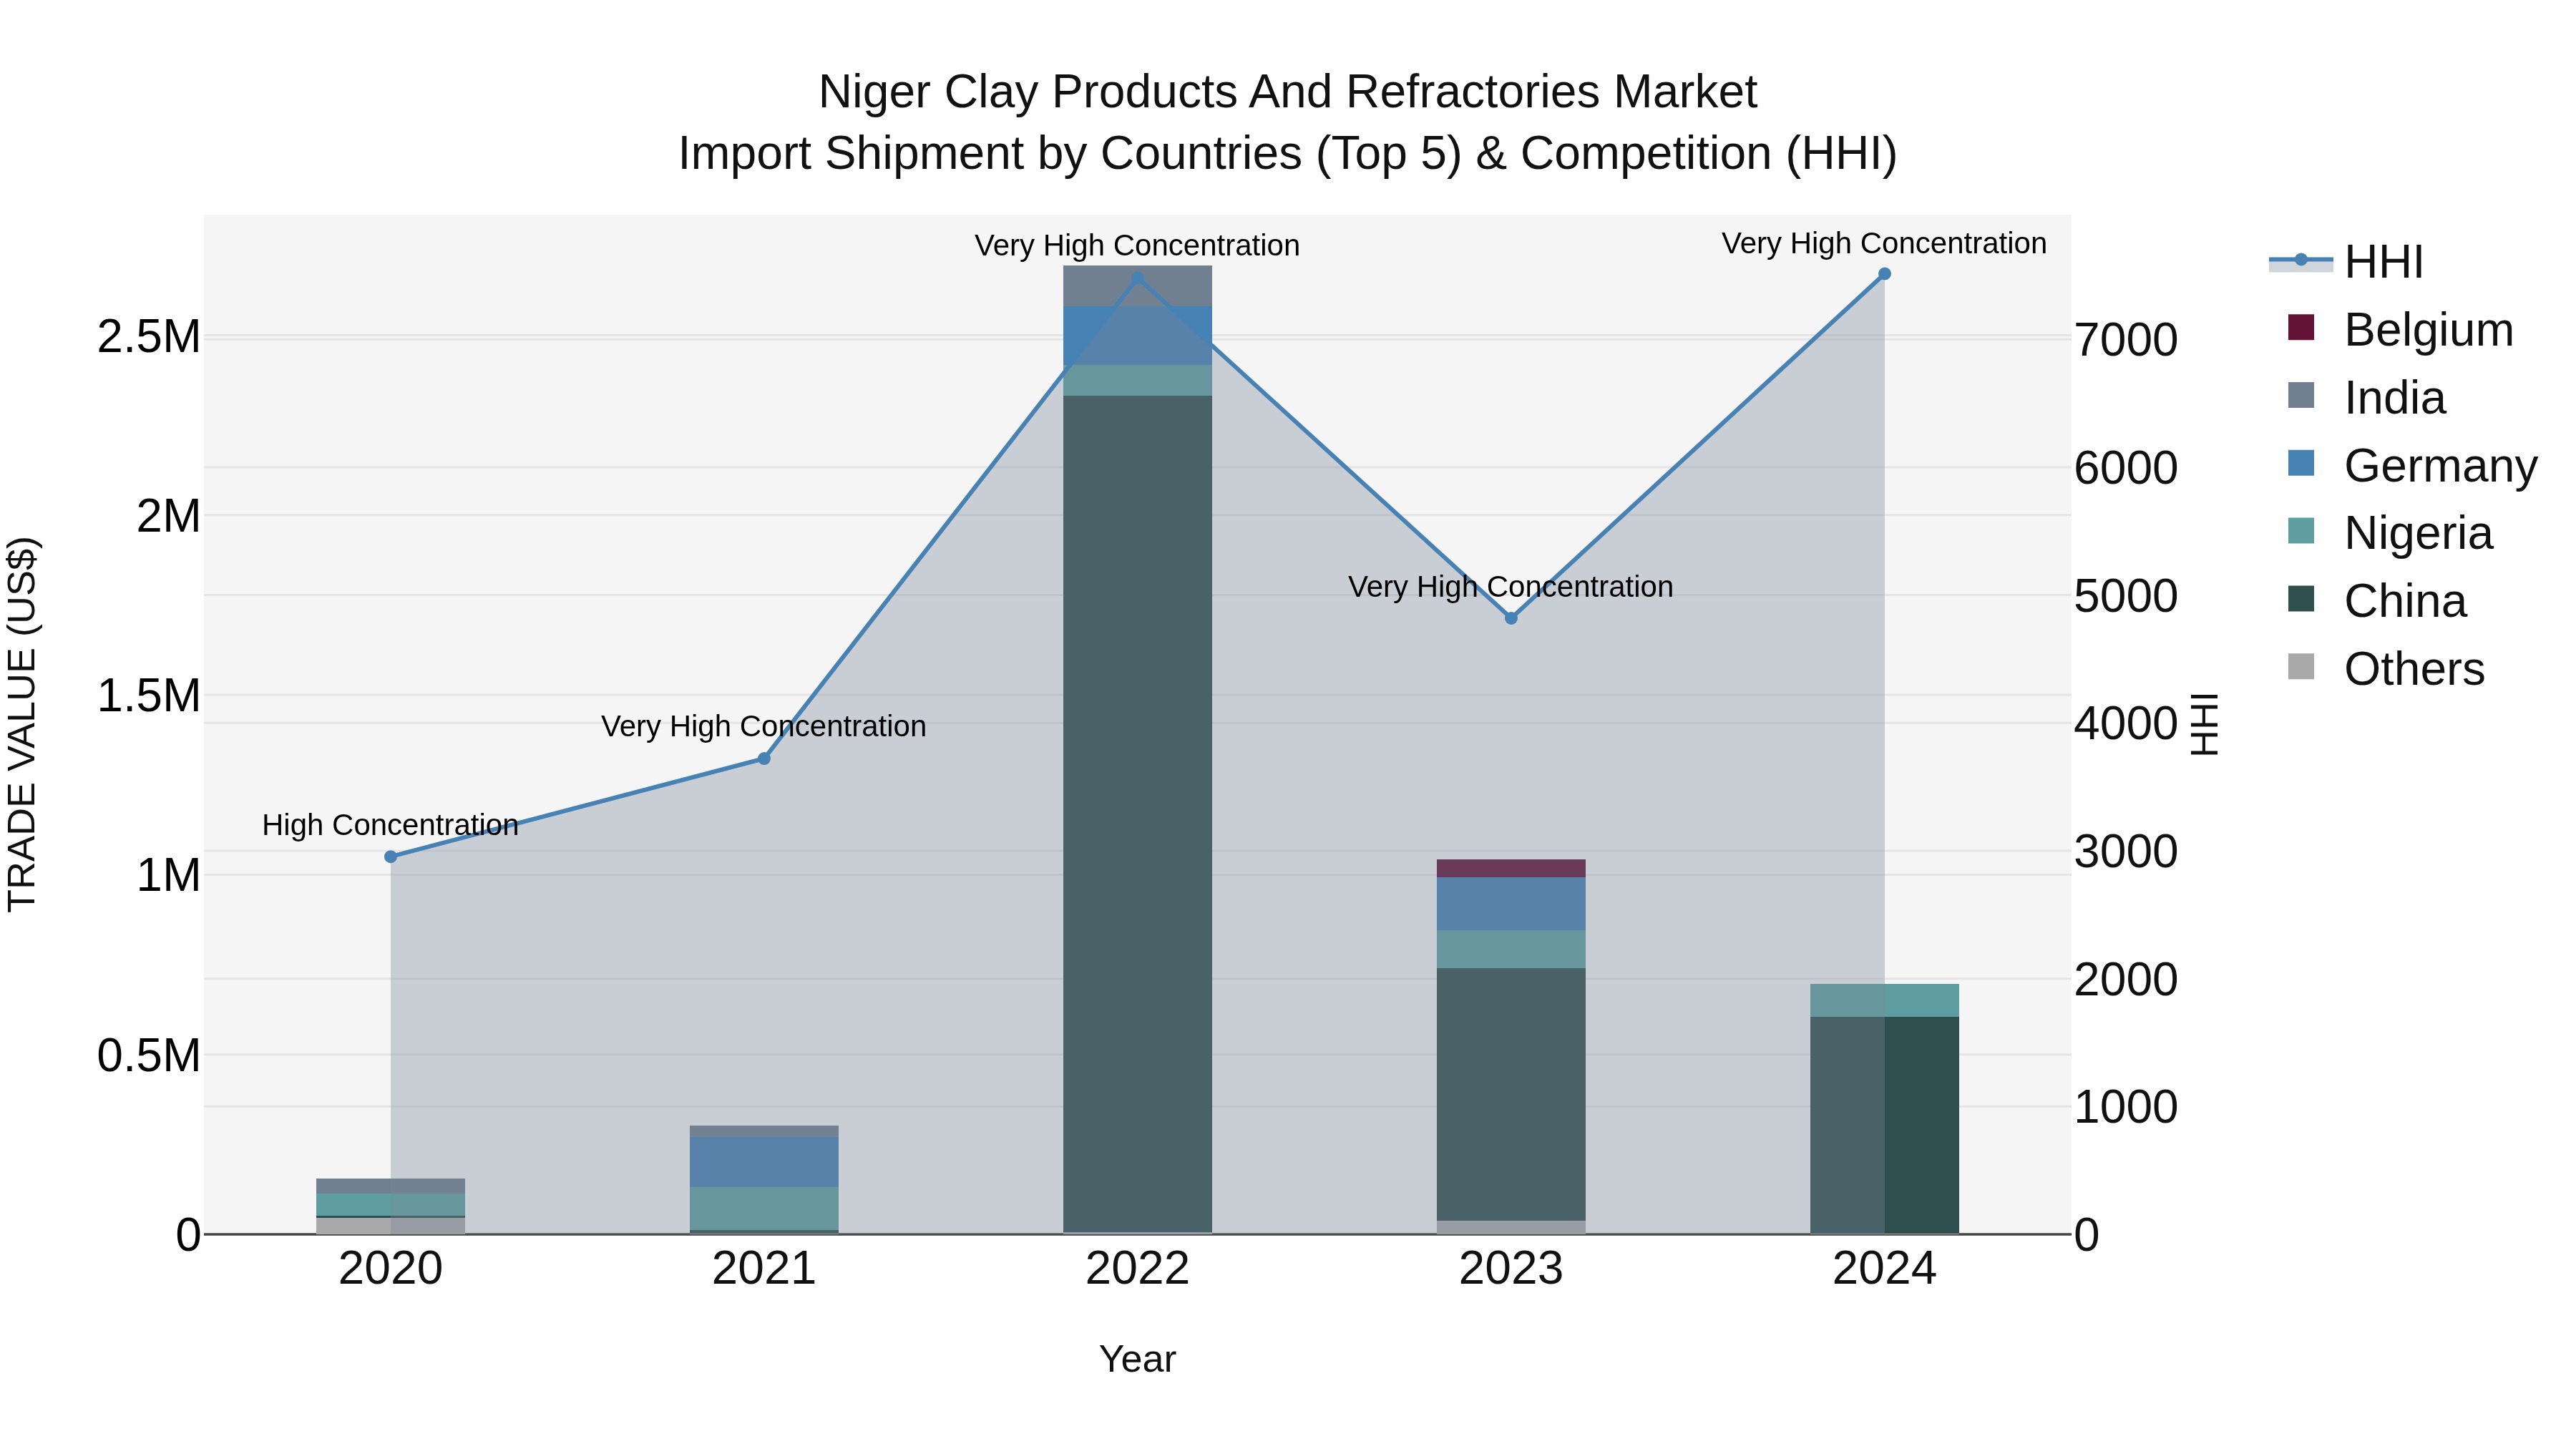Click the India segment atop the 2021 bar
This screenshot has height=1449, width=2576.
764,1132
